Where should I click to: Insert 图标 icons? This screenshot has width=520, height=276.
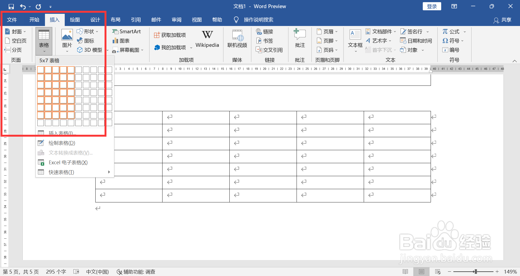coord(86,41)
